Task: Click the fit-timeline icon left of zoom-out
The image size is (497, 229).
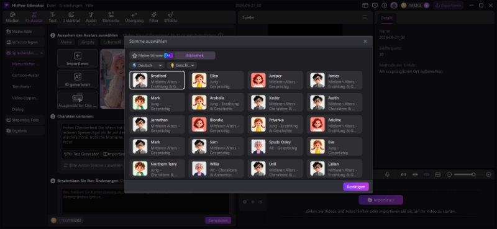Action: click(x=438, y=174)
